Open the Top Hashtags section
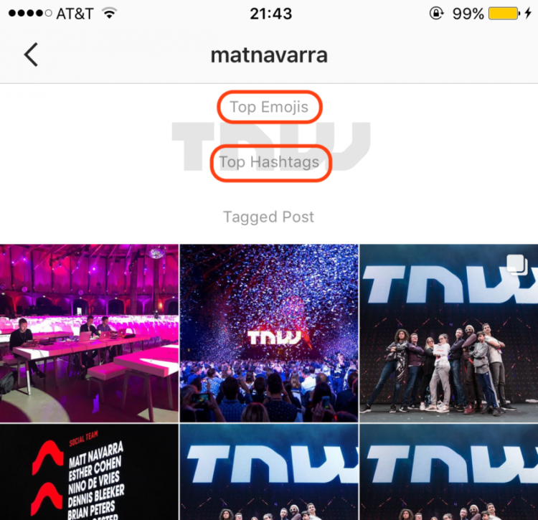 click(269, 162)
